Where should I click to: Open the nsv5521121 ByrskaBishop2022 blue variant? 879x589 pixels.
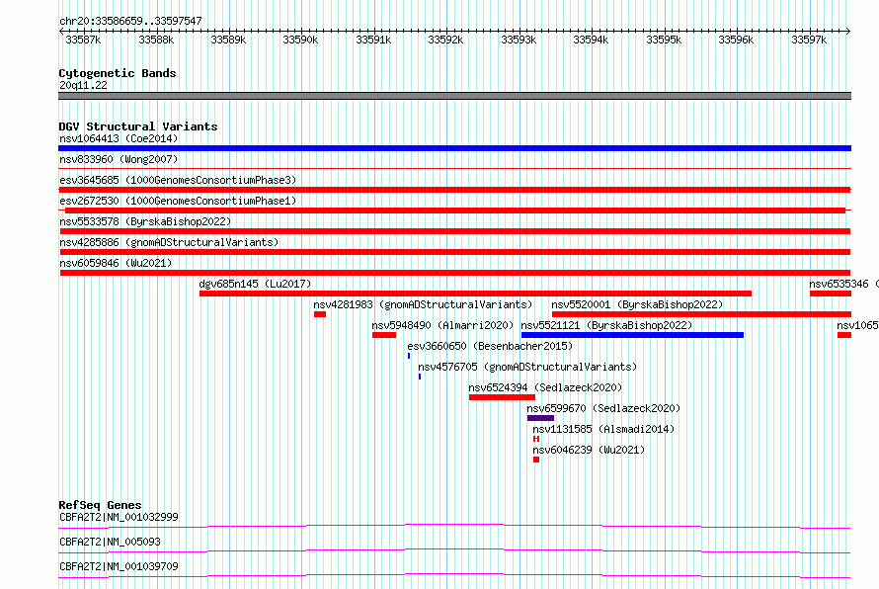click(632, 335)
